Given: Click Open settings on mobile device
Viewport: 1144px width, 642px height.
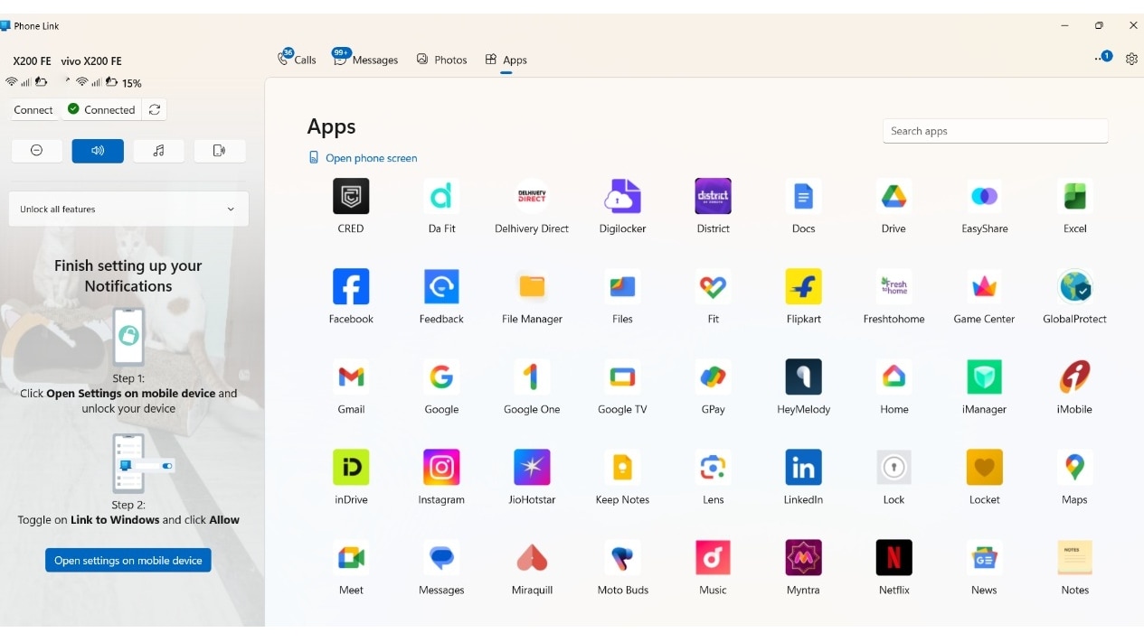Looking at the screenshot, I should [128, 560].
